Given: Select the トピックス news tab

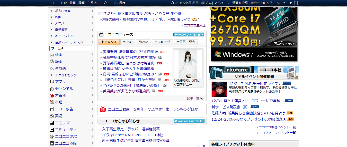Looking at the screenshot, I should [x=109, y=42].
